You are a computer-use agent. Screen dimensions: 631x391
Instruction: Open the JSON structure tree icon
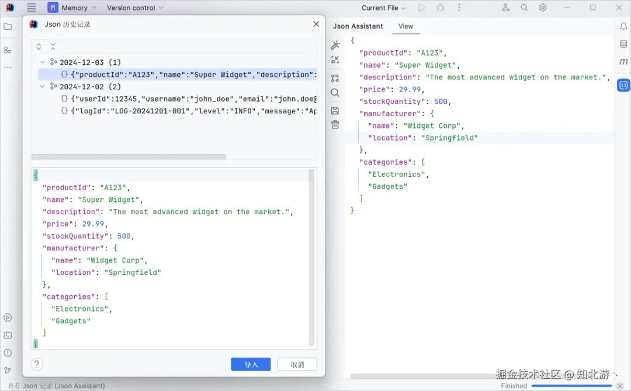point(335,78)
